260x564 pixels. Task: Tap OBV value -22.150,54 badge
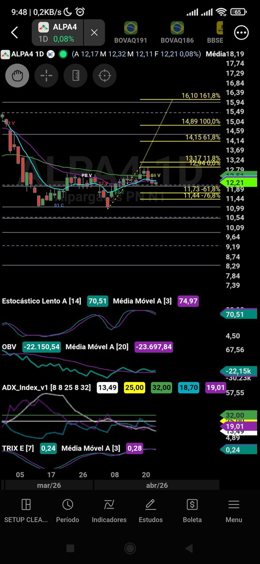point(41,347)
